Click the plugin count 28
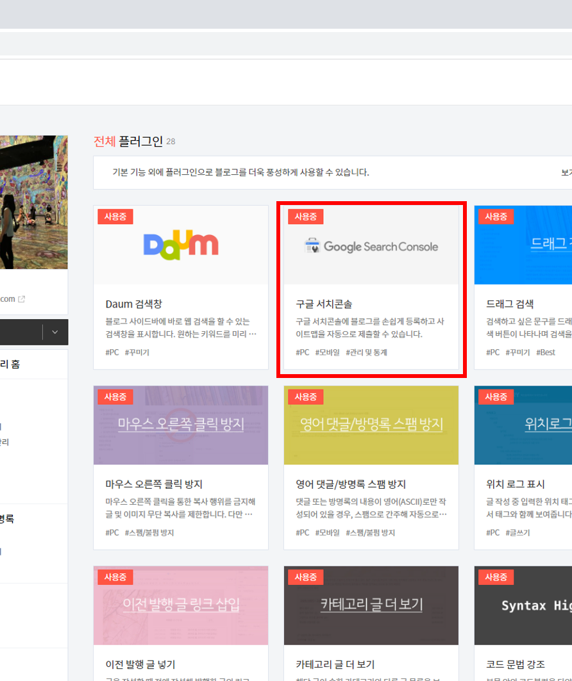Viewport: 572px width, 681px height. (x=171, y=142)
